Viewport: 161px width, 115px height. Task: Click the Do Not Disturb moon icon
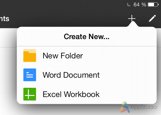tap(129, 5)
